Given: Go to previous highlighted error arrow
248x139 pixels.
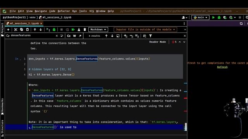Looking at the screenshot, I should 180,42.
